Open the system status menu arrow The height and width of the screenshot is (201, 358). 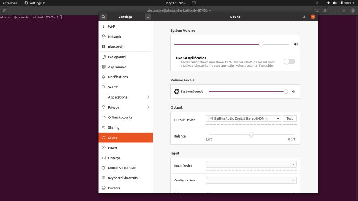tap(354, 3)
